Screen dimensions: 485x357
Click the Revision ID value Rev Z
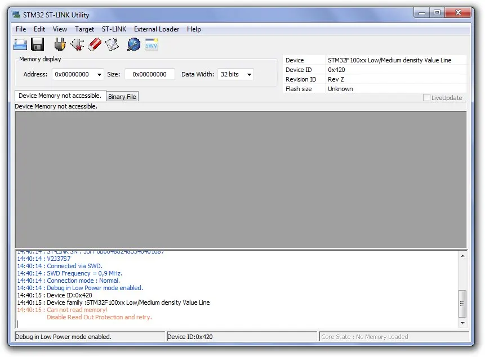click(336, 79)
